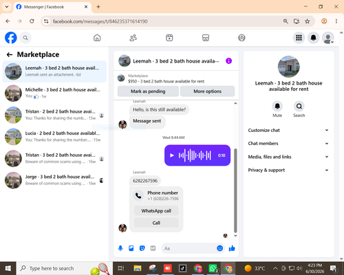
Task: Play the voice message clip
Action: tap(172, 155)
